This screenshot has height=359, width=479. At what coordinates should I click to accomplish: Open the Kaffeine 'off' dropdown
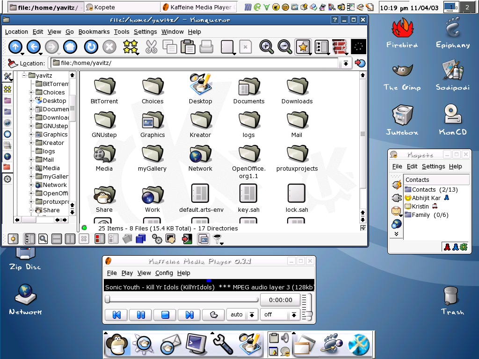tap(294, 315)
